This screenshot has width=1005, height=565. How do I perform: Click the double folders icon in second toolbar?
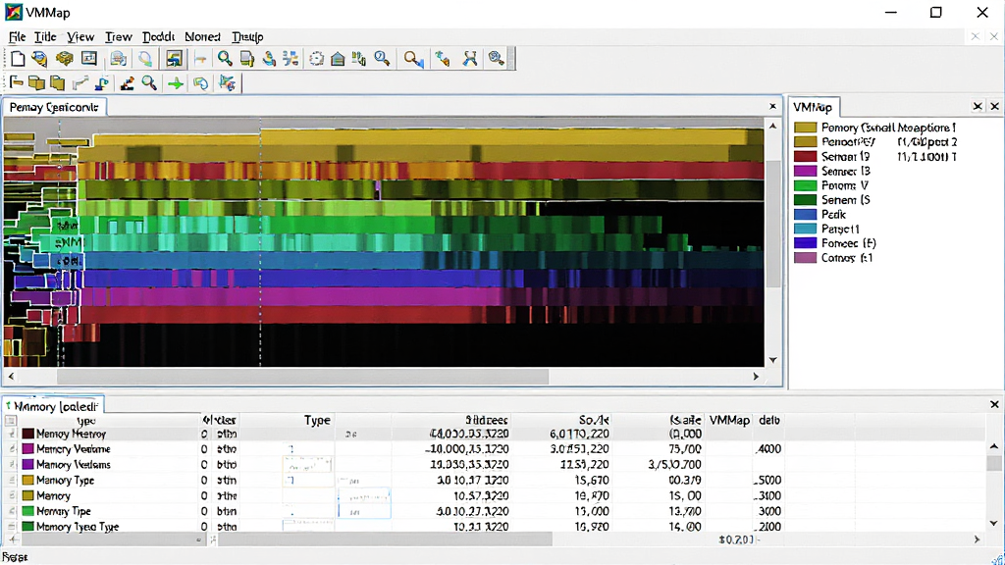pyautogui.click(x=37, y=83)
